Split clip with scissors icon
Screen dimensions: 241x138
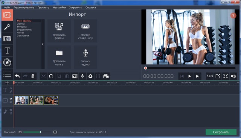44,76
